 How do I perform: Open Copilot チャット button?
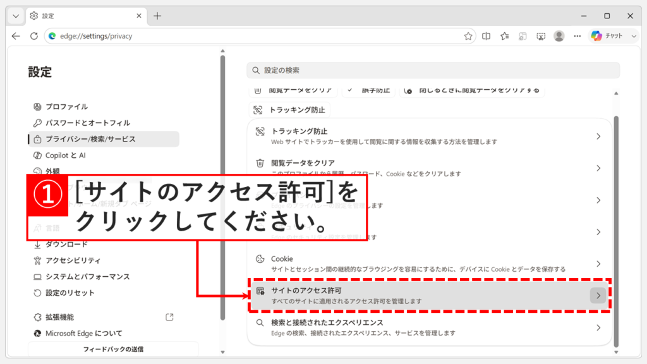[607, 36]
